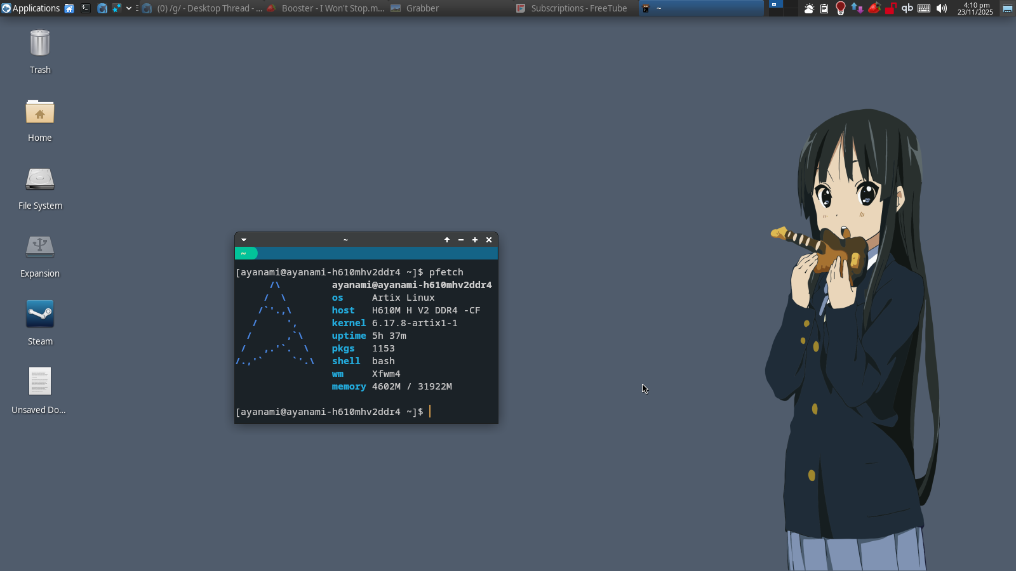This screenshot has width=1016, height=571.
Task: Expand the panel launcher dropdown arrow
Action: [x=129, y=8]
